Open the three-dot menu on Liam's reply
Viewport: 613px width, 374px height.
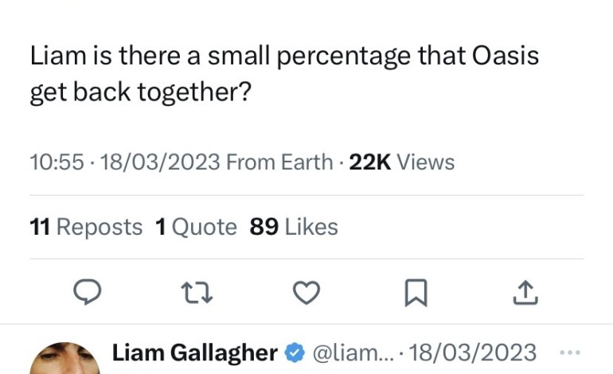(571, 353)
